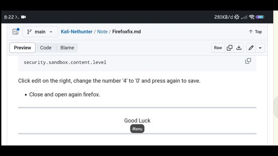The width and height of the screenshot is (278, 156).
Task: Click the Wi-Fi status icon
Action: [252, 17]
